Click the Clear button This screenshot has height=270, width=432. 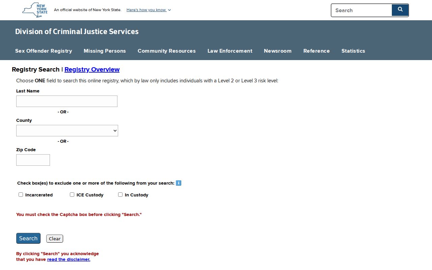55,239
